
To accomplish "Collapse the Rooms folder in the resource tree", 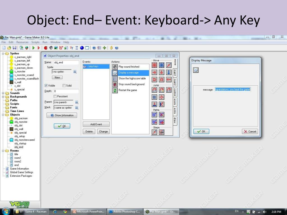I will coord(3,151).
